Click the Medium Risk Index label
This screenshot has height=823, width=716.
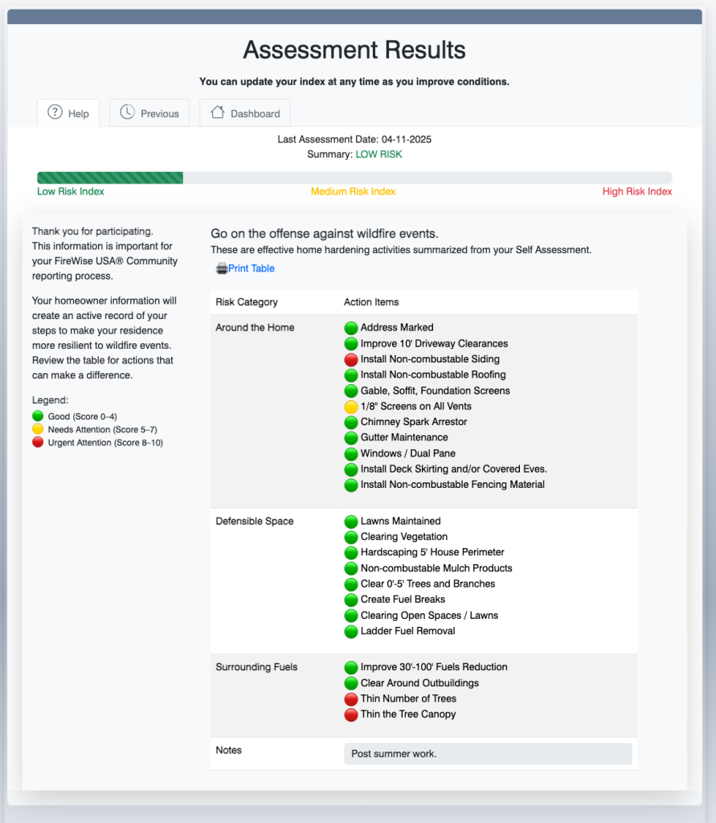click(x=354, y=191)
